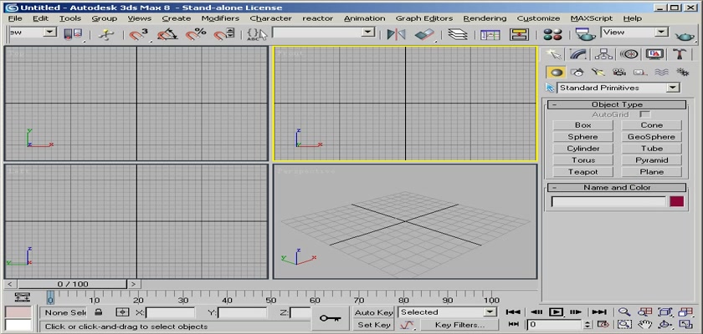Open the object color swatch

676,201
